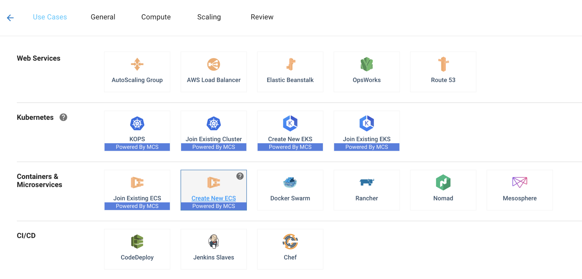Select the Jenkins Slaves icon

click(x=214, y=242)
